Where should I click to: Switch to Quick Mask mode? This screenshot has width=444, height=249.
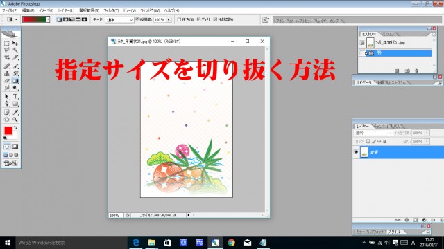[x=15, y=147]
